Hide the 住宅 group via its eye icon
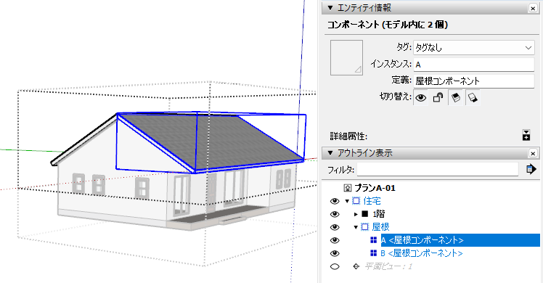 [335, 201]
